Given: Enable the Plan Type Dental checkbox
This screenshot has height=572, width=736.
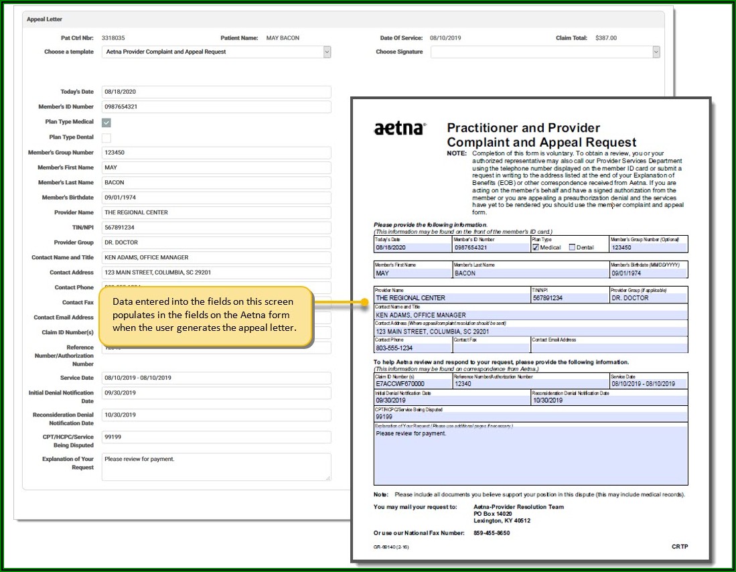Looking at the screenshot, I should pyautogui.click(x=106, y=137).
